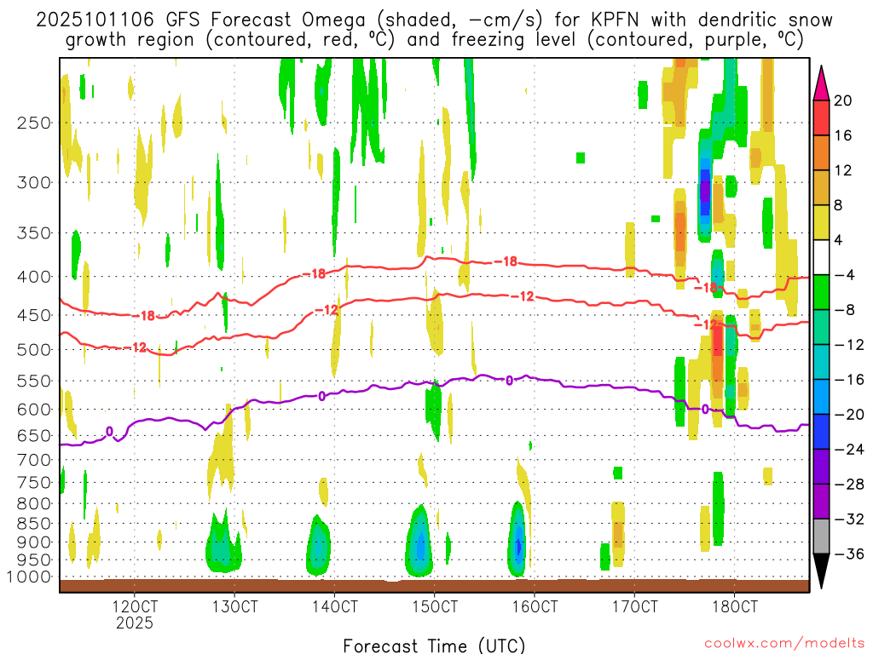Click the colorbar scale value -24
Image resolution: width=873 pixels, height=654 pixels.
[x=849, y=449]
